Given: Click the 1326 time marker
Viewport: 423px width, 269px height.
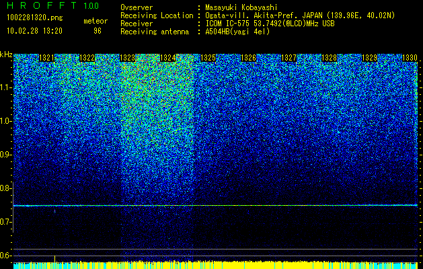Looking at the screenshot, I should pyautogui.click(x=248, y=58).
